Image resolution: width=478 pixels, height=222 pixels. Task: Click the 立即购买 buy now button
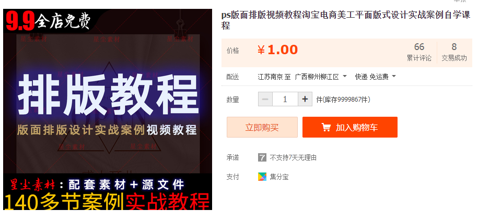click(x=262, y=127)
